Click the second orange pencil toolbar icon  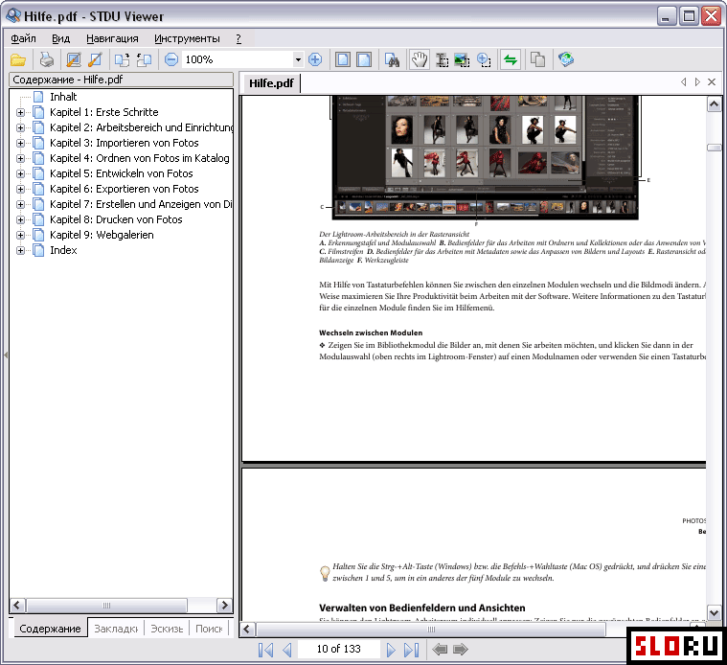pos(95,59)
